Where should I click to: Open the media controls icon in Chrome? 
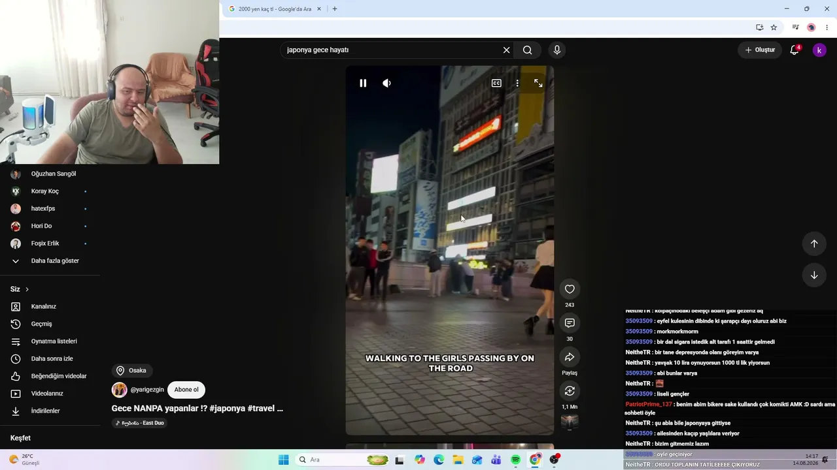(795, 27)
